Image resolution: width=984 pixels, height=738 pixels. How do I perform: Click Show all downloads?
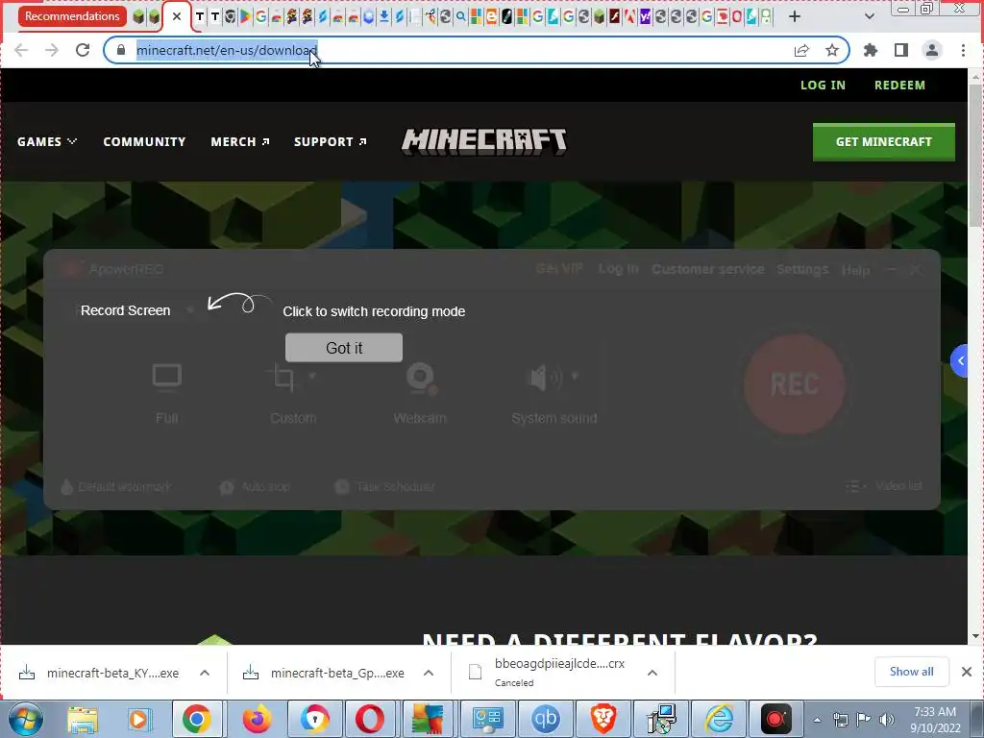[911, 672]
